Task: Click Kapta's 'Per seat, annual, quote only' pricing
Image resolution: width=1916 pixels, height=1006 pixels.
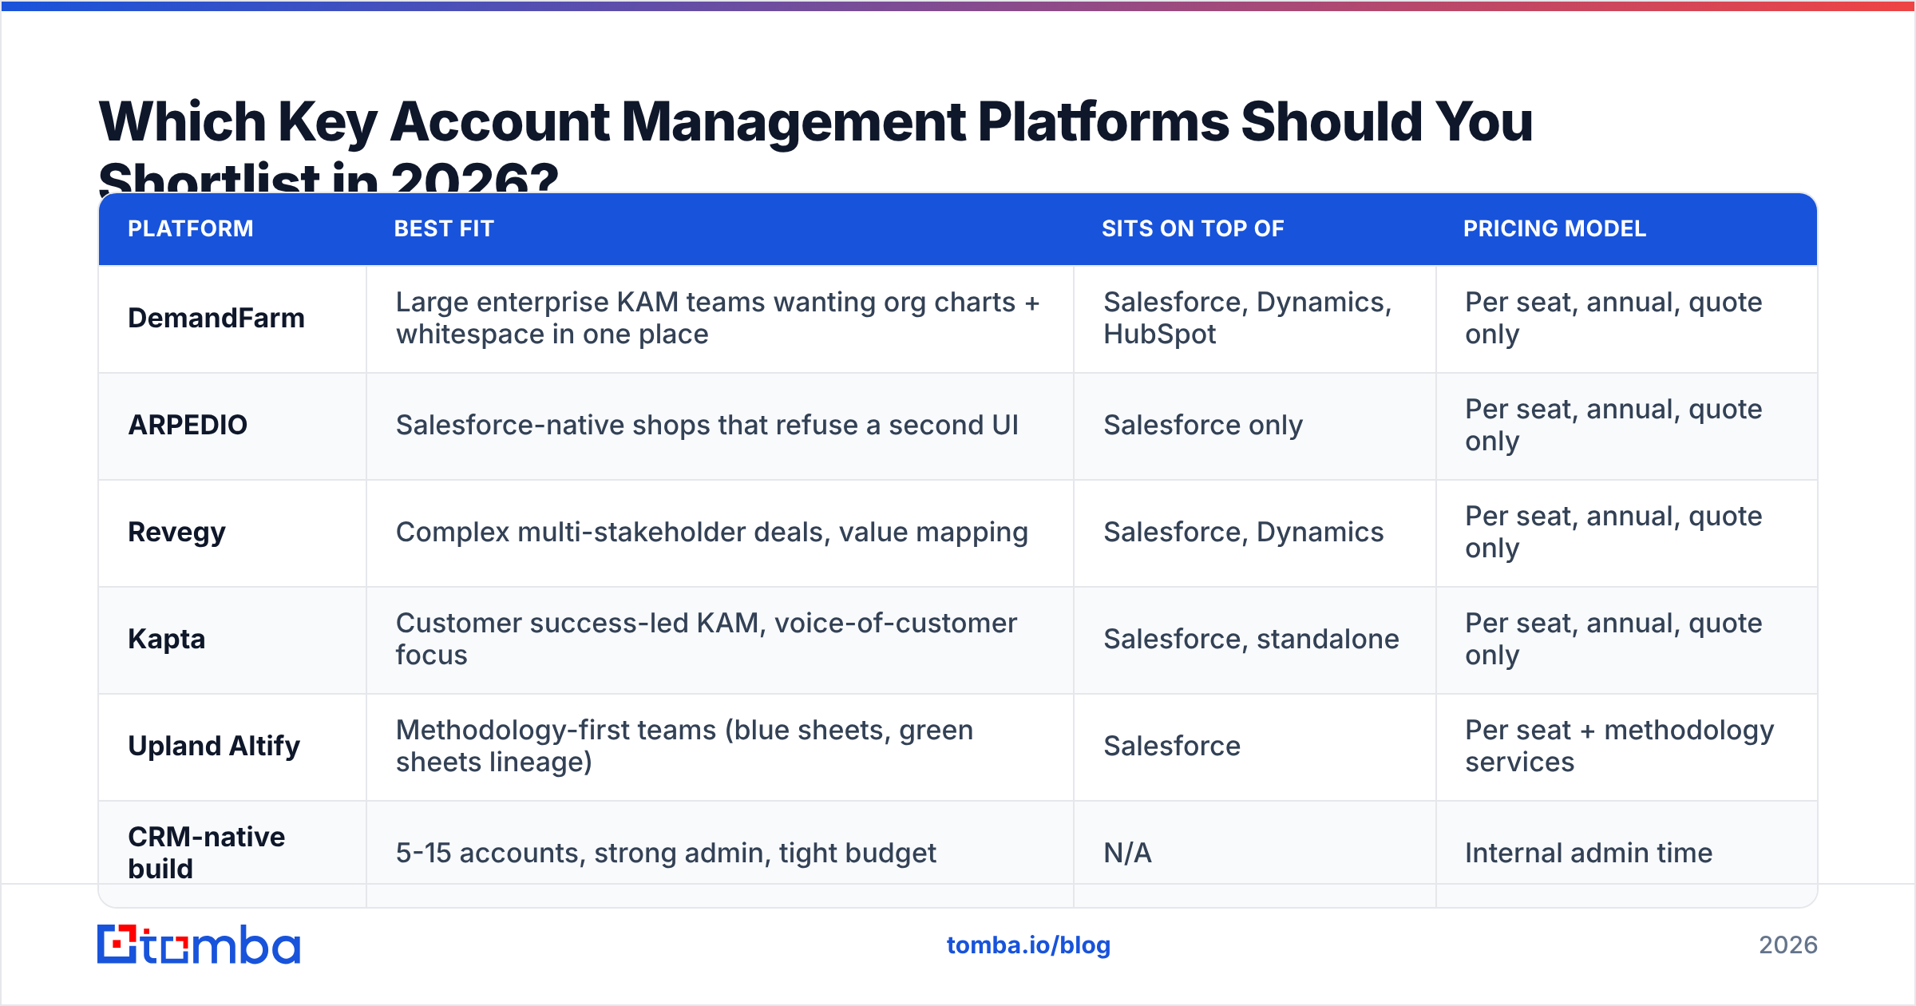Action: (1613, 640)
